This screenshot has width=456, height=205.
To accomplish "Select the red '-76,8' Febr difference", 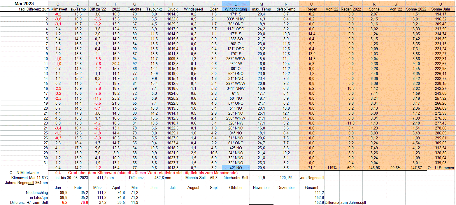I will point(78,202).
